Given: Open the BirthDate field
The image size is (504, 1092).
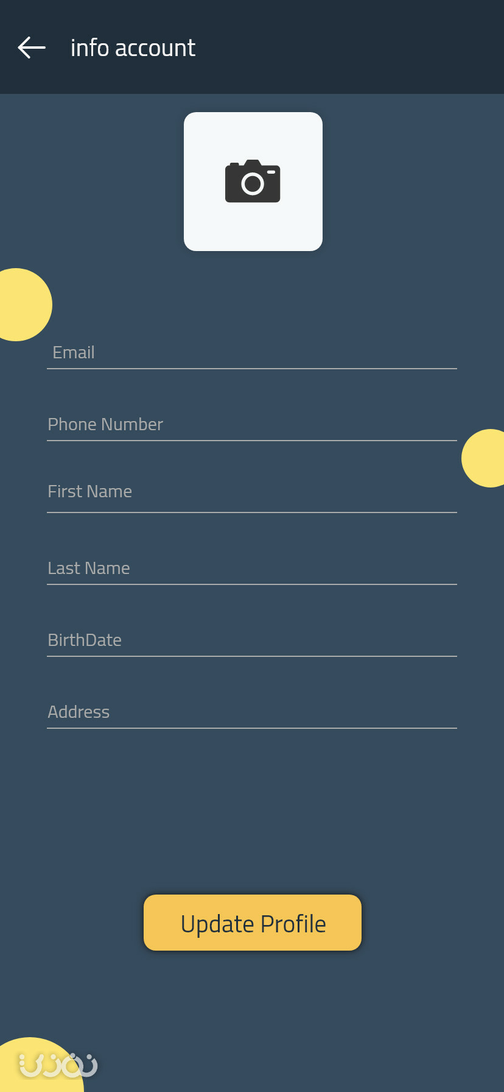Looking at the screenshot, I should coord(252,640).
